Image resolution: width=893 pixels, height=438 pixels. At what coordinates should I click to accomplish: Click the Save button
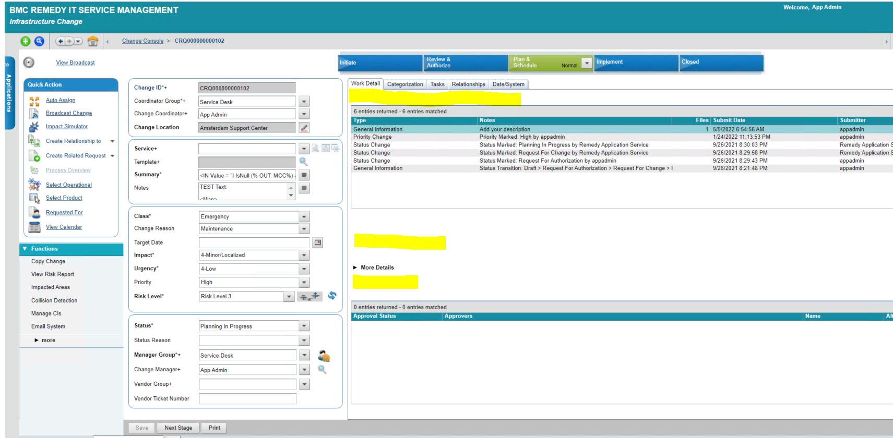pos(142,428)
